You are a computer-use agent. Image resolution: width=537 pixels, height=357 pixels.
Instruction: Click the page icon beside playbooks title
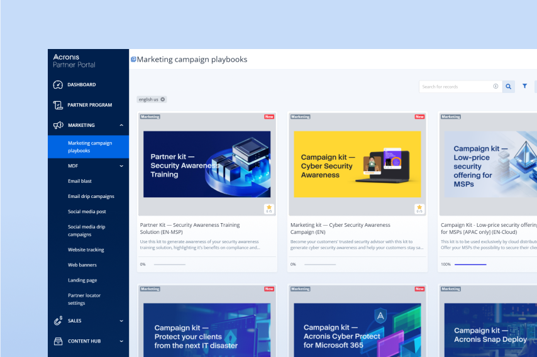pos(133,59)
